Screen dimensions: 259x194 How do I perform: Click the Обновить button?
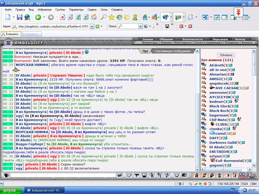click(226, 55)
